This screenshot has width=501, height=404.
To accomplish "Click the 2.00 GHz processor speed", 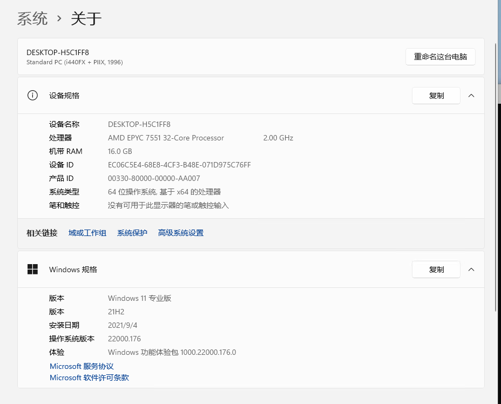I will click(278, 138).
